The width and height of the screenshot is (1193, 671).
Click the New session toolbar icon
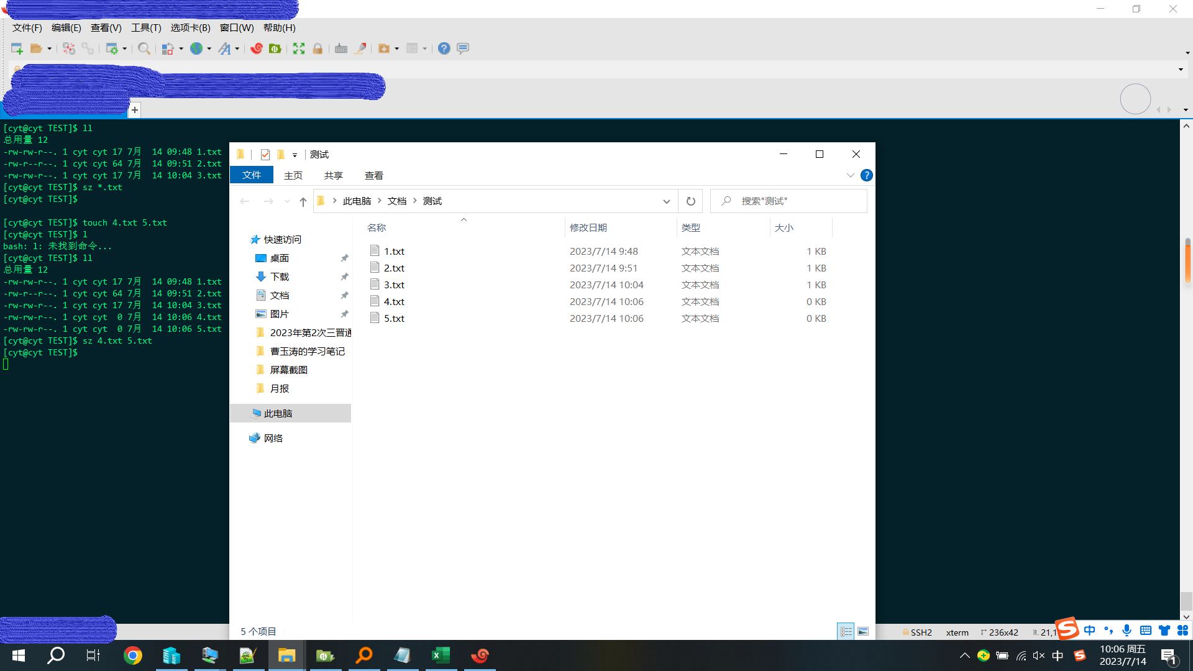click(17, 48)
